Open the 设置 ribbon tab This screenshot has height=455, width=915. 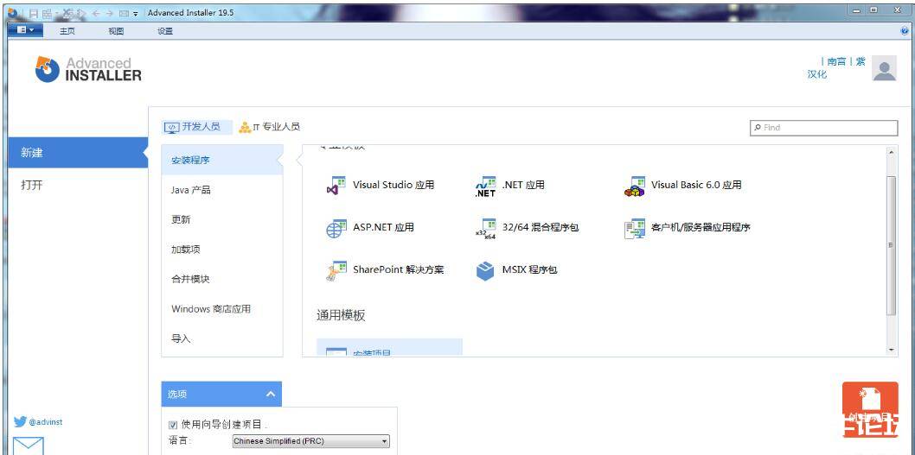165,31
